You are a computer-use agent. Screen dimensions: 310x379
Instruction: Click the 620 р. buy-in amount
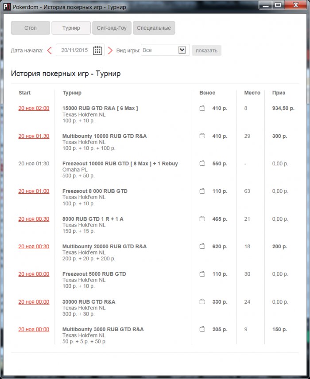[220, 246]
